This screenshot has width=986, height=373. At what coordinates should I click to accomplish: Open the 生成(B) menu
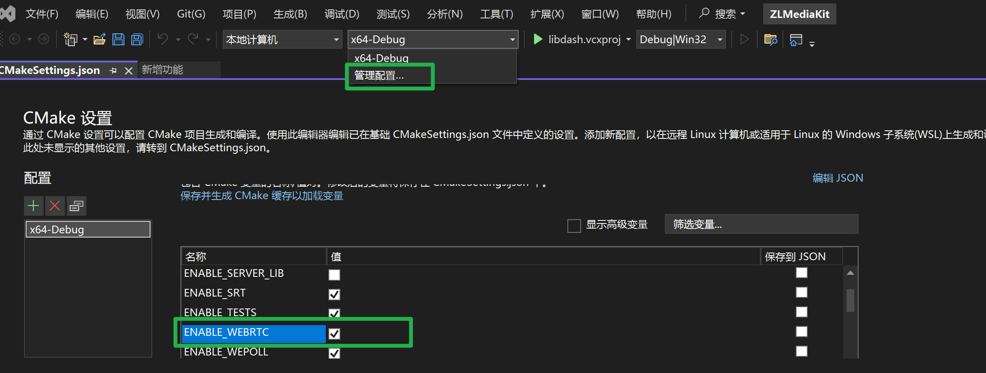click(x=290, y=14)
